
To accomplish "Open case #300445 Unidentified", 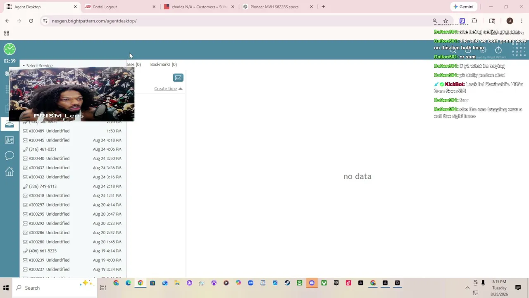I will point(72,140).
